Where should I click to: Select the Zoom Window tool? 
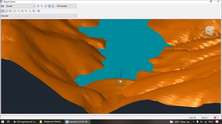15,11
